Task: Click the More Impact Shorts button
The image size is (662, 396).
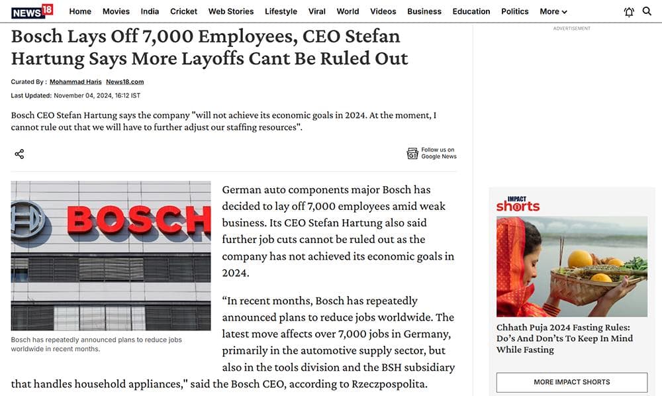Action: [x=572, y=382]
